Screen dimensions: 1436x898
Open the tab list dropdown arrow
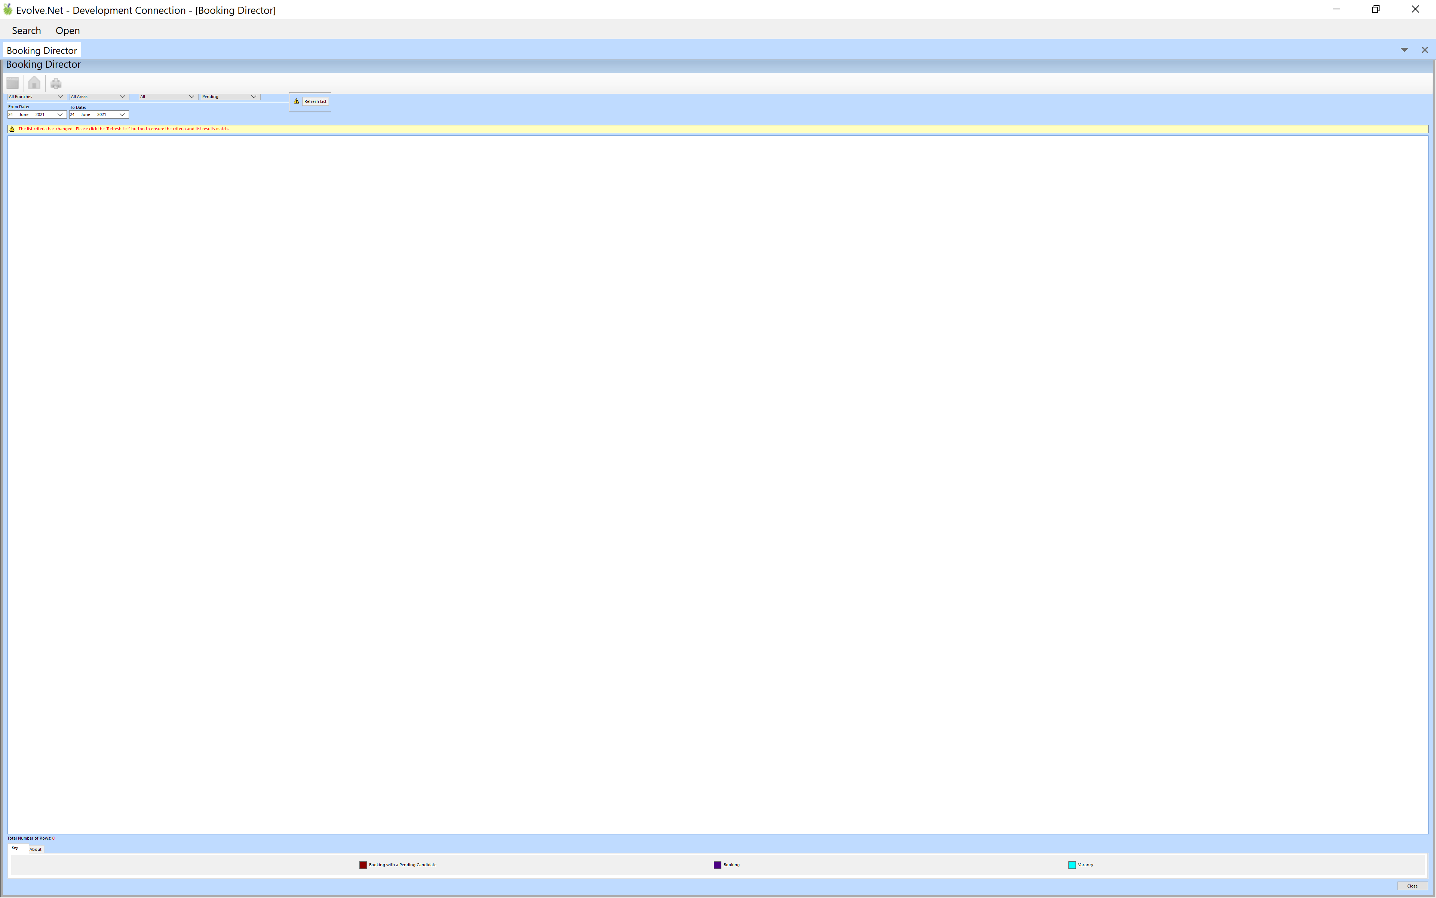(1404, 50)
